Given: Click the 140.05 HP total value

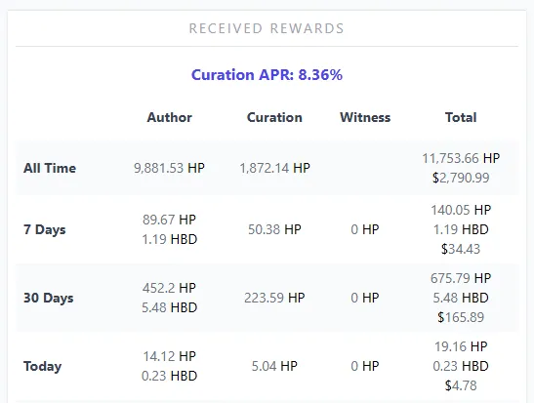Looking at the screenshot, I should [461, 210].
